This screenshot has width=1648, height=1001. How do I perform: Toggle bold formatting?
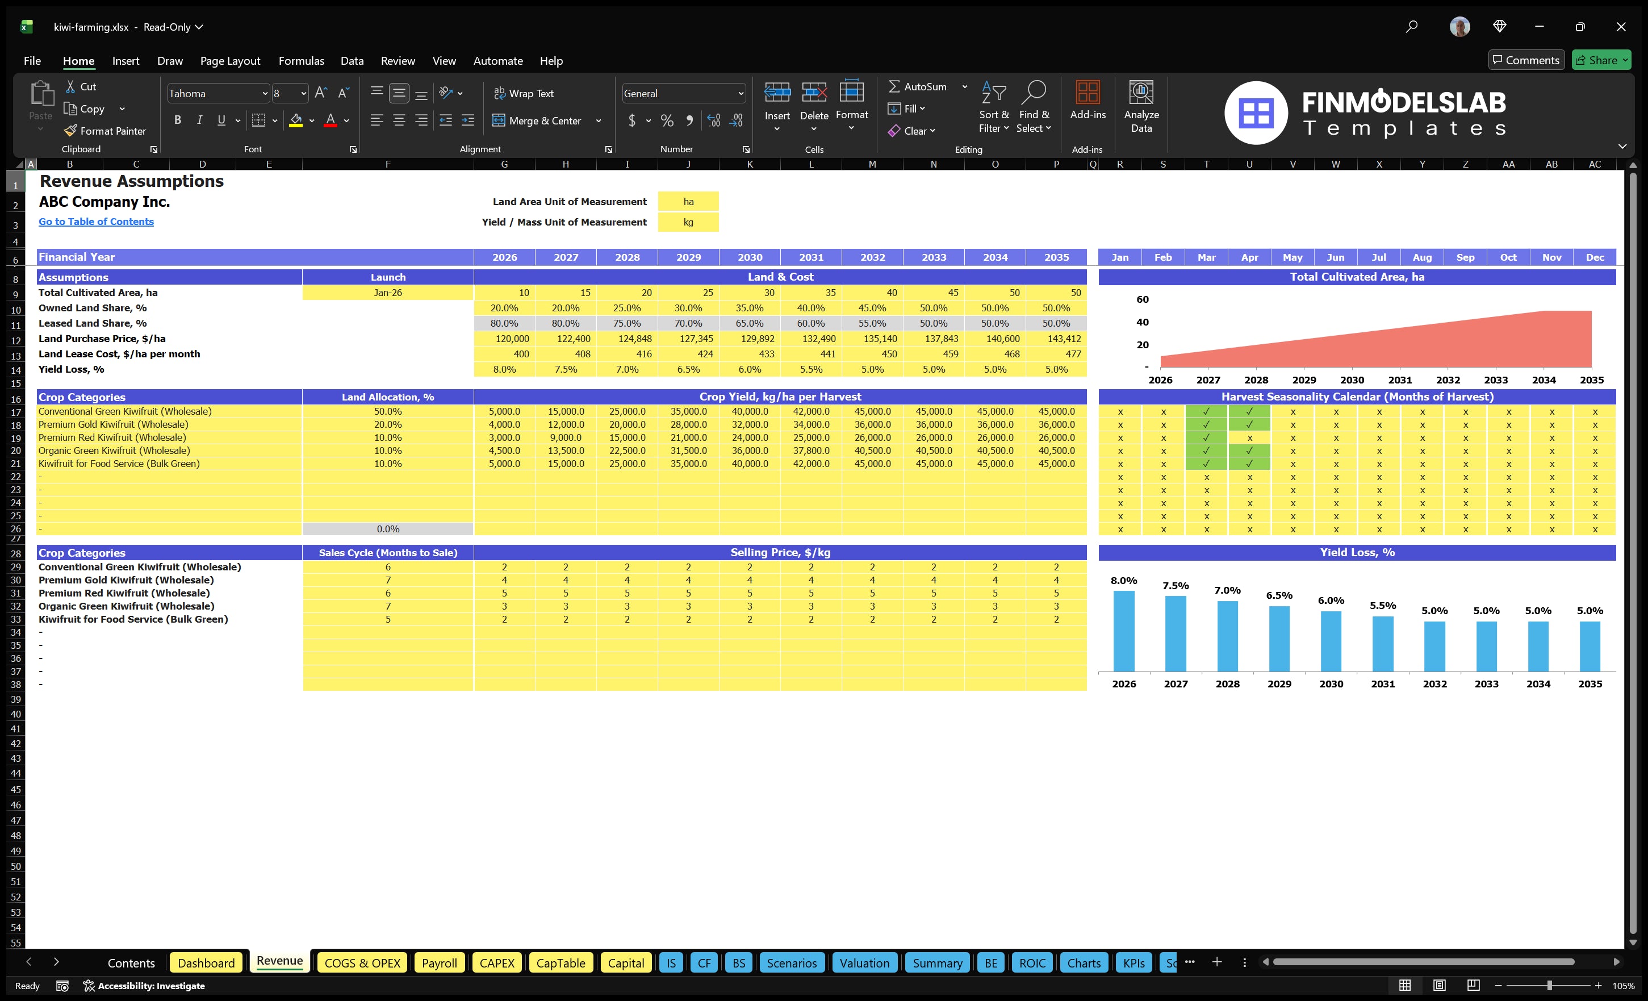pos(177,120)
